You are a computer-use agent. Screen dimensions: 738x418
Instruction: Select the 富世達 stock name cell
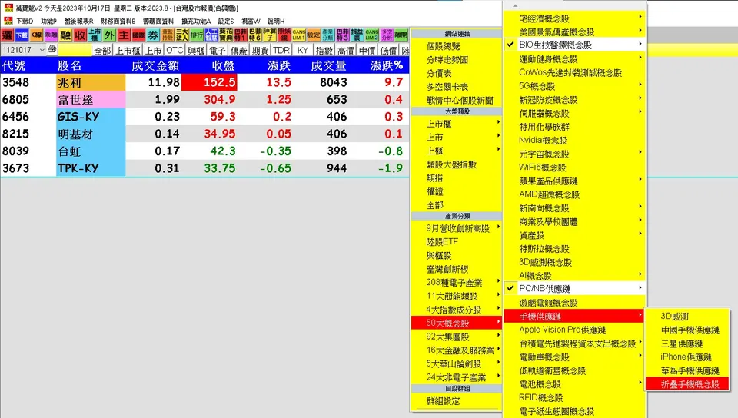(x=91, y=99)
